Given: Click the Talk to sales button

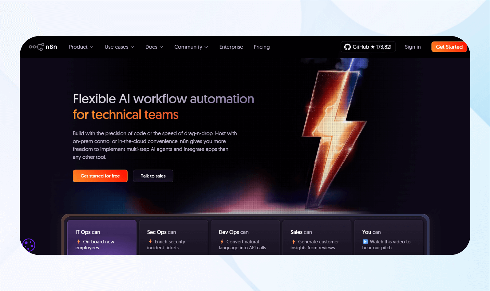Looking at the screenshot, I should click(153, 176).
